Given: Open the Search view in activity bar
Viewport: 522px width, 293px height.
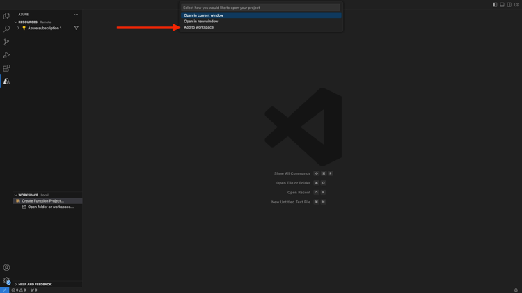Looking at the screenshot, I should point(6,29).
